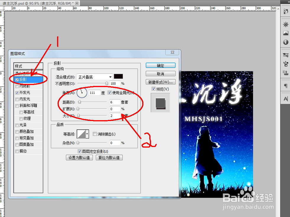Click the 大小 slider handle
This screenshot has height=217, width=290.
[x=78, y=116]
